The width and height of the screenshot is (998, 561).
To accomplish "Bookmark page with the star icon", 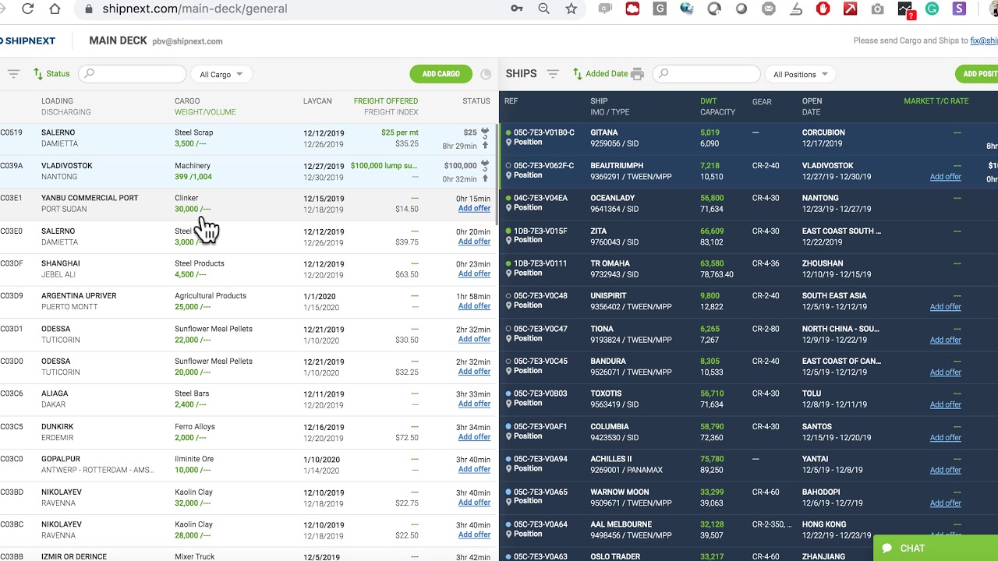I will (x=572, y=9).
